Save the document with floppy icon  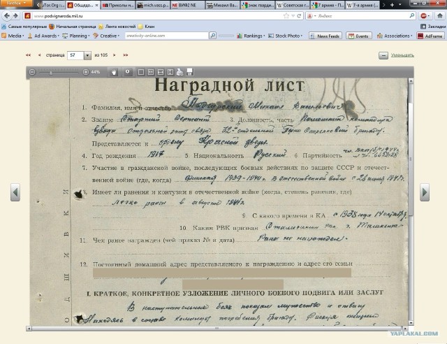click(x=190, y=72)
